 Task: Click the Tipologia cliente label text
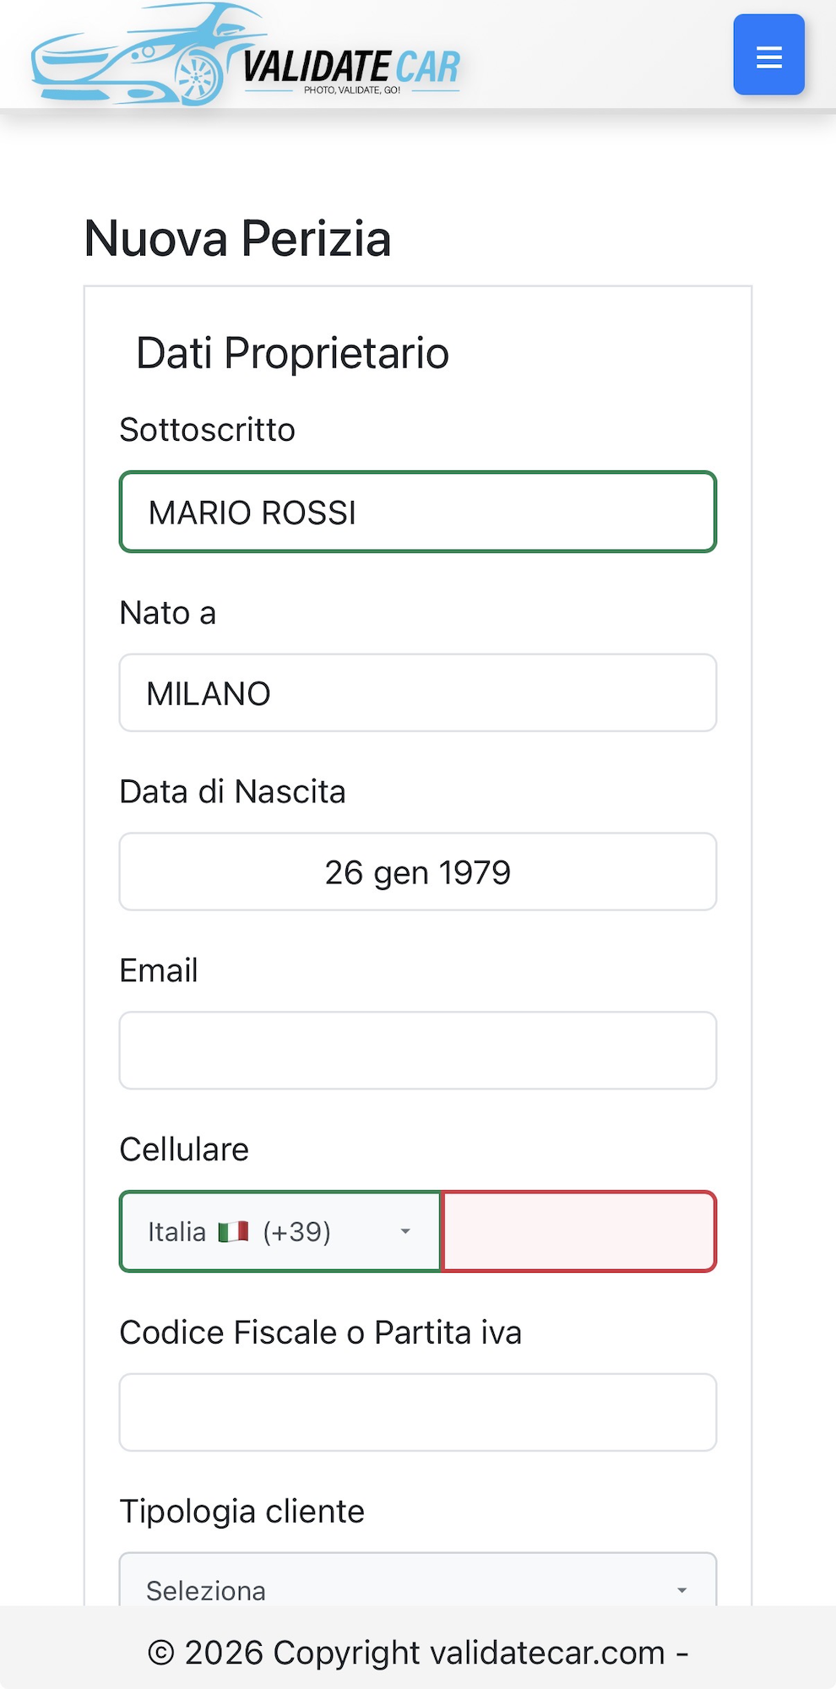tap(242, 1511)
